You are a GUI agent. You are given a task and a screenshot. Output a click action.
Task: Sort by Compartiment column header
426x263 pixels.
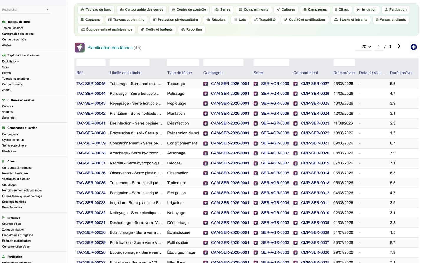[305, 73]
